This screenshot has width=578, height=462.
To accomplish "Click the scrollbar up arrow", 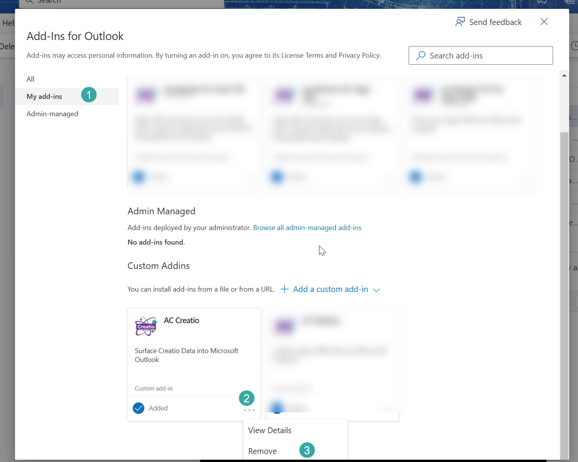I will [564, 75].
